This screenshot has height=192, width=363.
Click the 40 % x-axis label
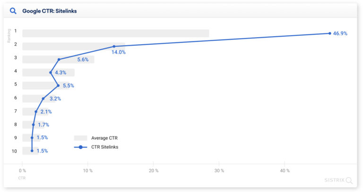(x=284, y=170)
